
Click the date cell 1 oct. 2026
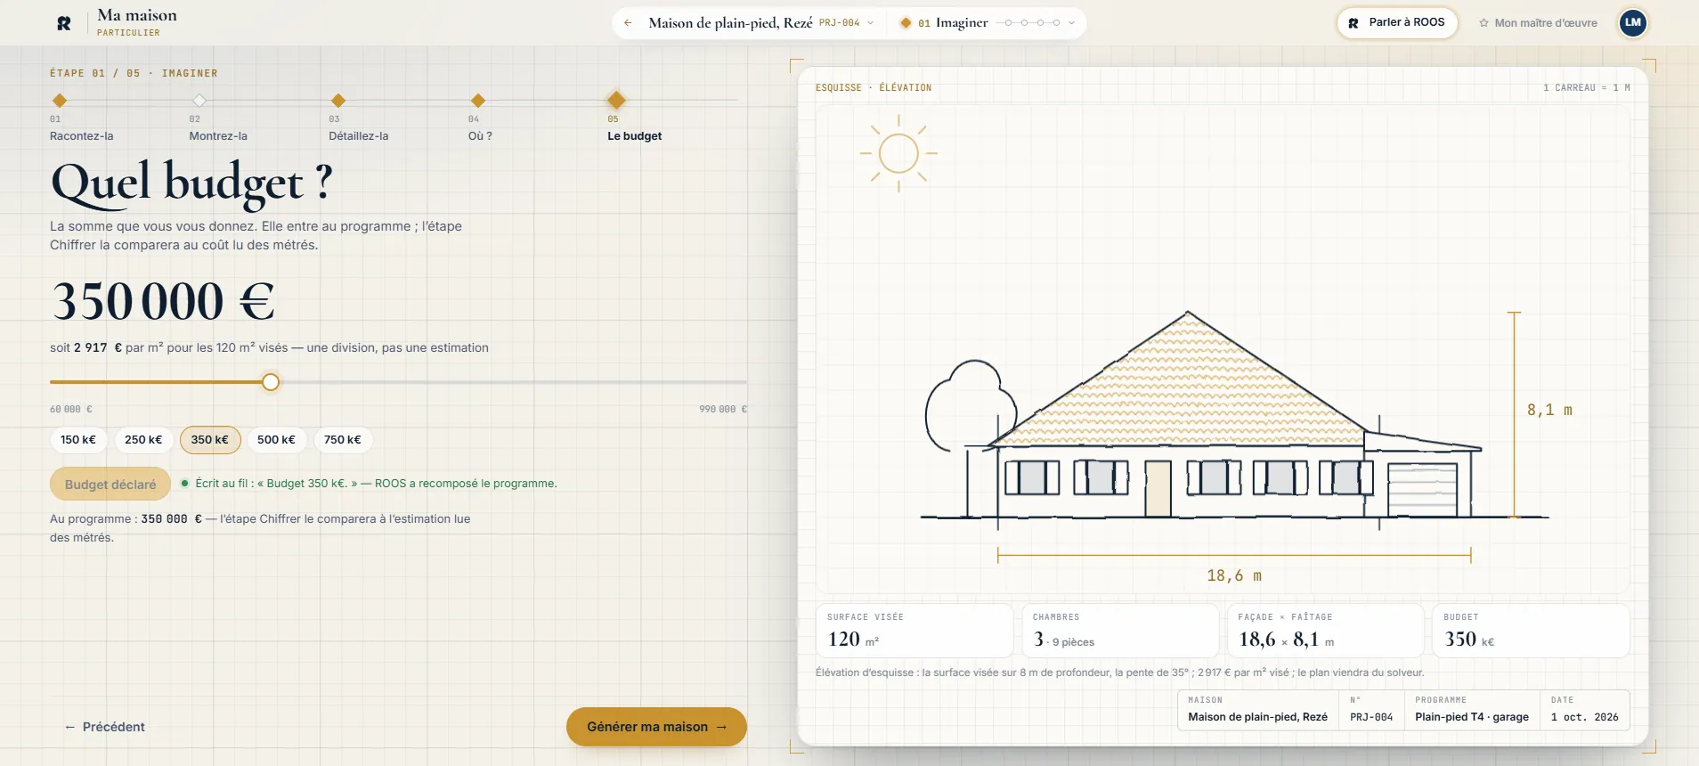[x=1585, y=710]
